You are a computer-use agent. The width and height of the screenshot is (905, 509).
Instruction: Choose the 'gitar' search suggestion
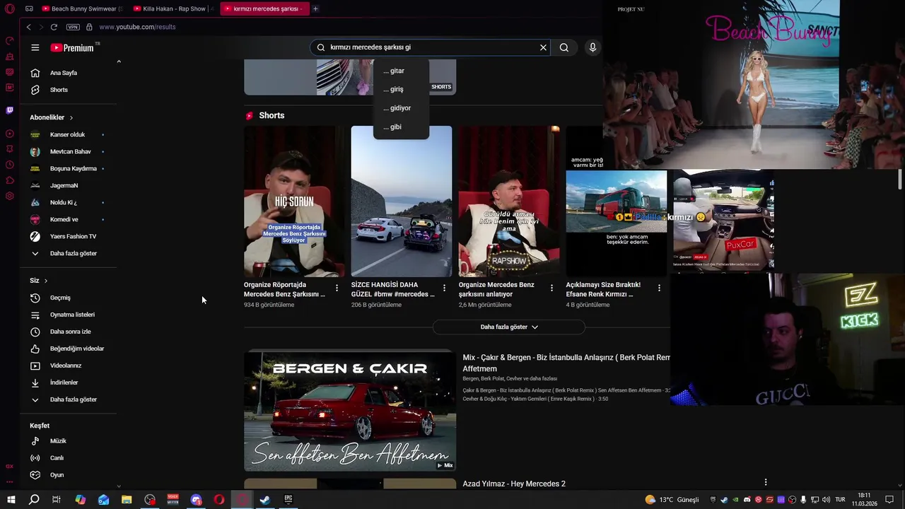click(x=401, y=71)
